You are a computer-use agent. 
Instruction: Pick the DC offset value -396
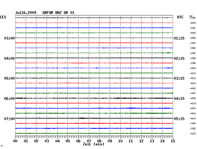192,63
